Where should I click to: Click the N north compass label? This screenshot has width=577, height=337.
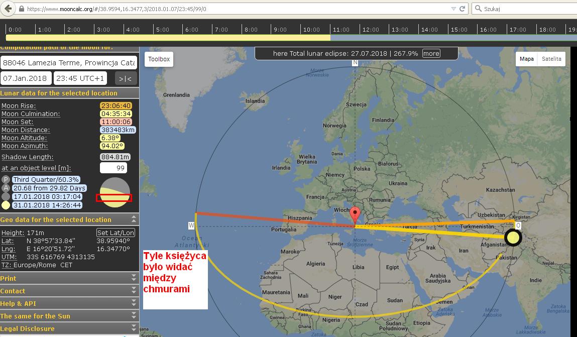click(x=355, y=63)
